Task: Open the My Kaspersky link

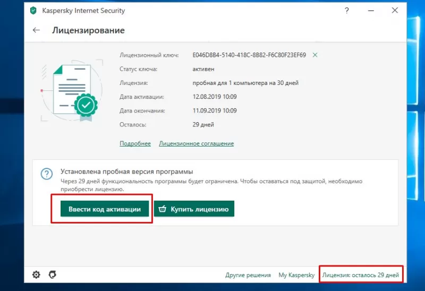Action: pos(296,275)
